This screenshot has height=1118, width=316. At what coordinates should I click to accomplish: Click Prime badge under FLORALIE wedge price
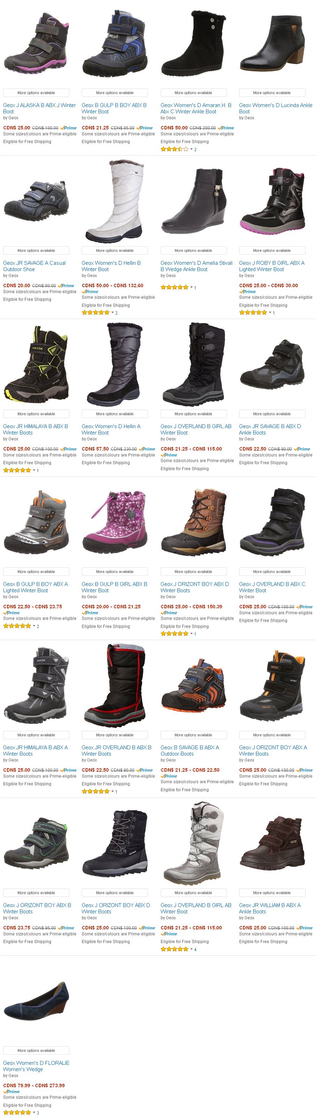point(11,1091)
